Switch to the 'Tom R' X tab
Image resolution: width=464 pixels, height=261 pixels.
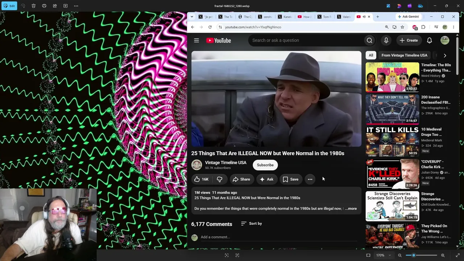(x=325, y=17)
